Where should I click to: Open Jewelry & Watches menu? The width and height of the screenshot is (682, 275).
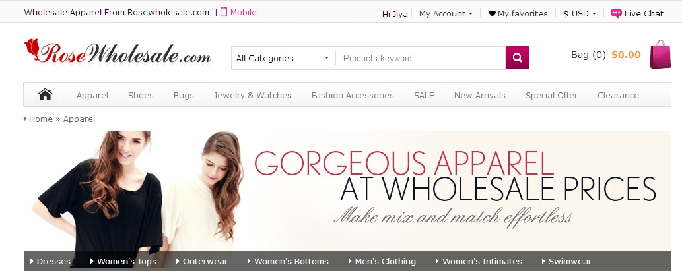pyautogui.click(x=253, y=95)
